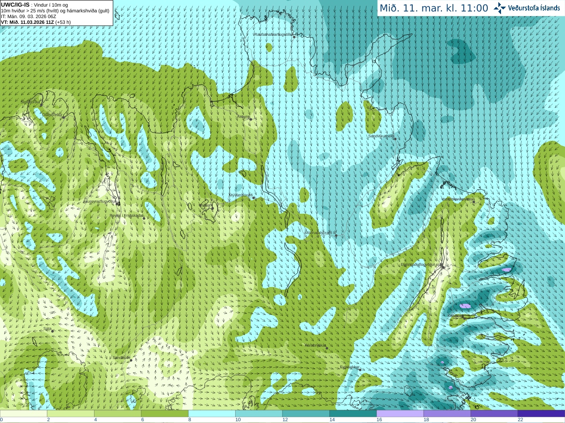Select the Sandbúðir station marker
565x423 pixels.
click(131, 360)
